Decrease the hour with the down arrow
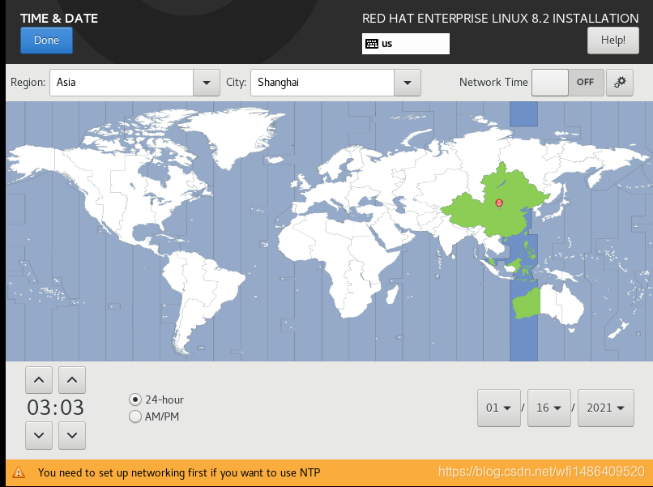Viewport: 653px width, 487px height. point(39,435)
